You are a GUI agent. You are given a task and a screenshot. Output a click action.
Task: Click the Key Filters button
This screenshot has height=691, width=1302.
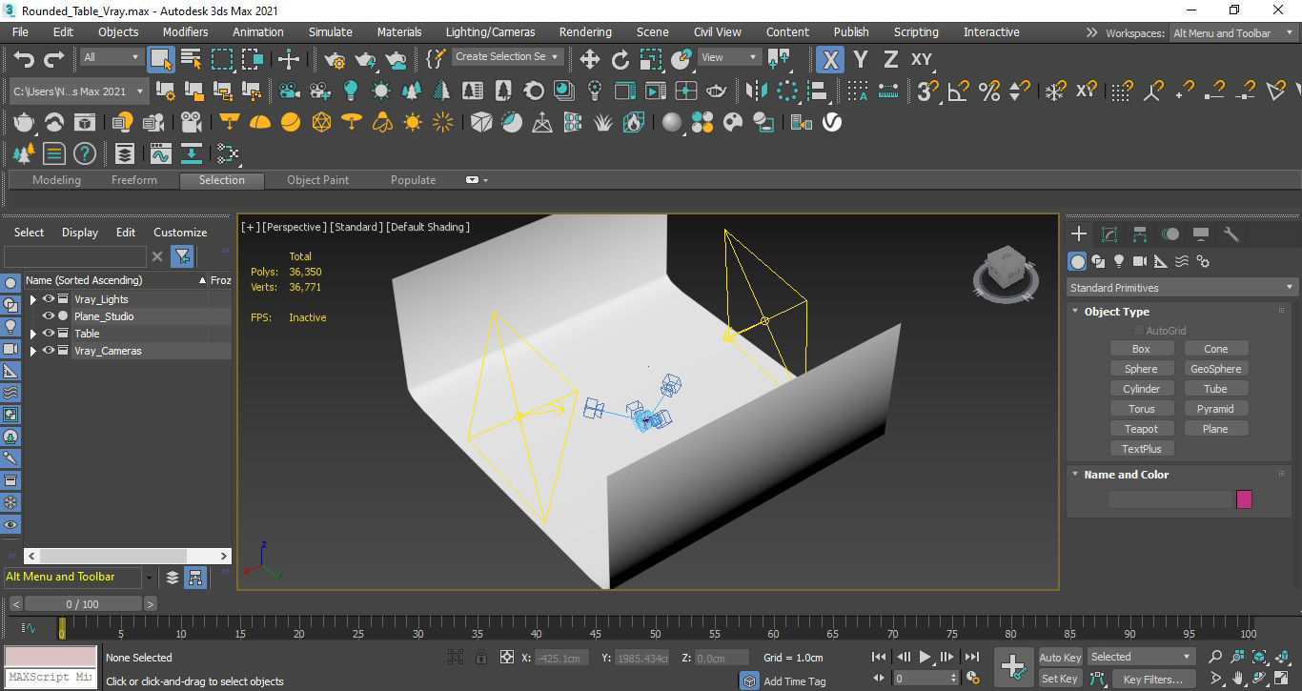[1152, 679]
